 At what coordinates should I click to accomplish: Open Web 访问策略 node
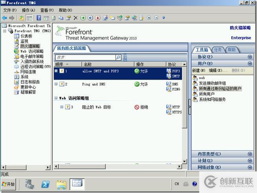[x=32, y=51]
